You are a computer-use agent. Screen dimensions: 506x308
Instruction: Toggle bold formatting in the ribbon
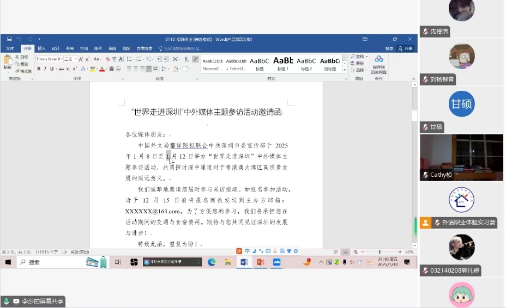[x=38, y=69]
